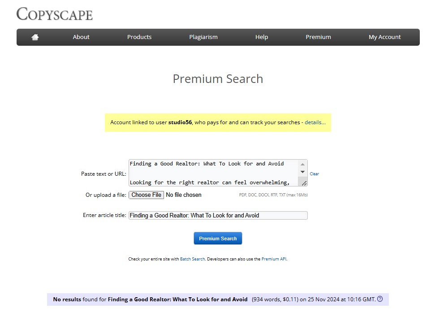Open the help question mark icon beside results
The height and width of the screenshot is (334, 431).
380,299
